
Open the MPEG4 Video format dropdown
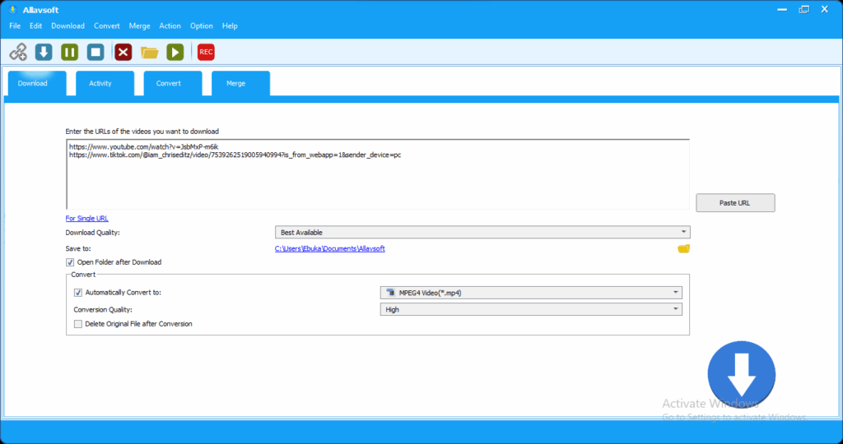click(x=530, y=292)
